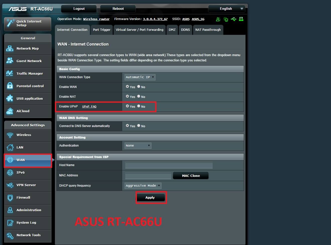Select No for automatic DNS Server connection
The width and height of the screenshot is (331, 245).
click(x=139, y=126)
